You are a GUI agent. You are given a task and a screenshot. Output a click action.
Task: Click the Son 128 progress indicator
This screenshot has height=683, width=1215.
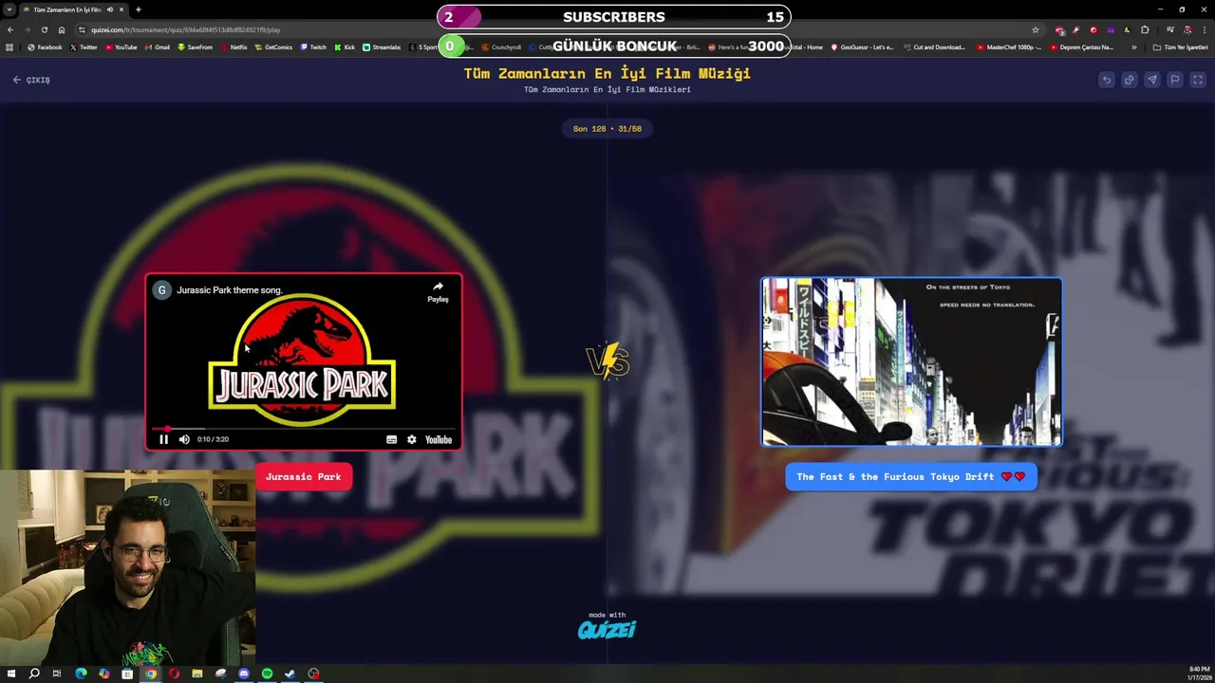(x=607, y=128)
